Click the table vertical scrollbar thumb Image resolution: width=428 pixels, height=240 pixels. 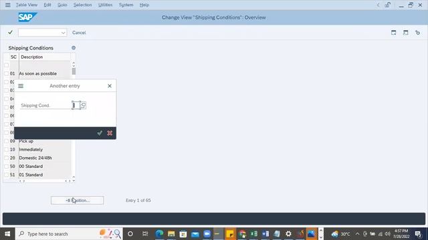tap(74, 71)
